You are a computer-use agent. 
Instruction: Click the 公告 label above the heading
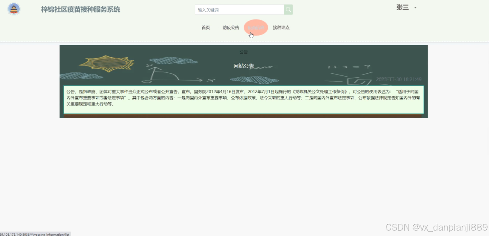coord(244,52)
